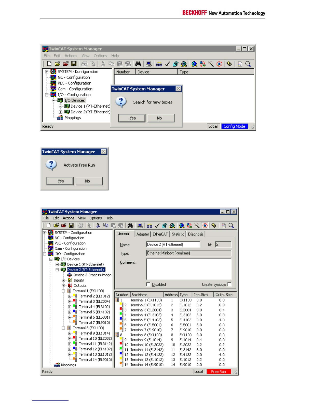
Task: Click Check Configuration checkmark icon in Config Mode window
Action: [167, 64]
